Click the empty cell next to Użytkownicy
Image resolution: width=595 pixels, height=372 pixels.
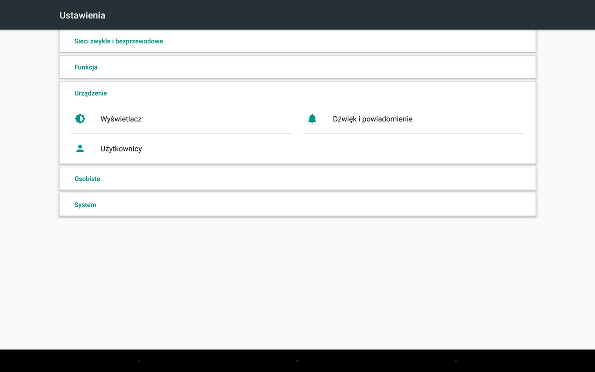coord(414,149)
